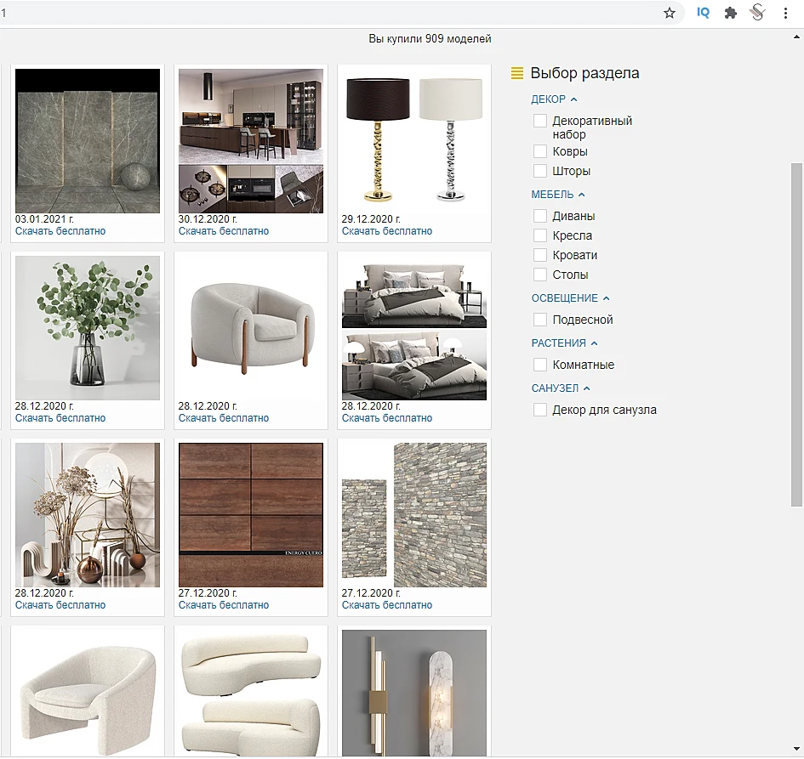804x759 pixels.
Task: Open the eucalyptus vase model thumbnail
Action: 87,328
